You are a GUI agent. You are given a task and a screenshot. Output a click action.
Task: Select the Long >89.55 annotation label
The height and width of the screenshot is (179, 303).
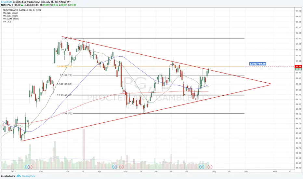(257, 64)
